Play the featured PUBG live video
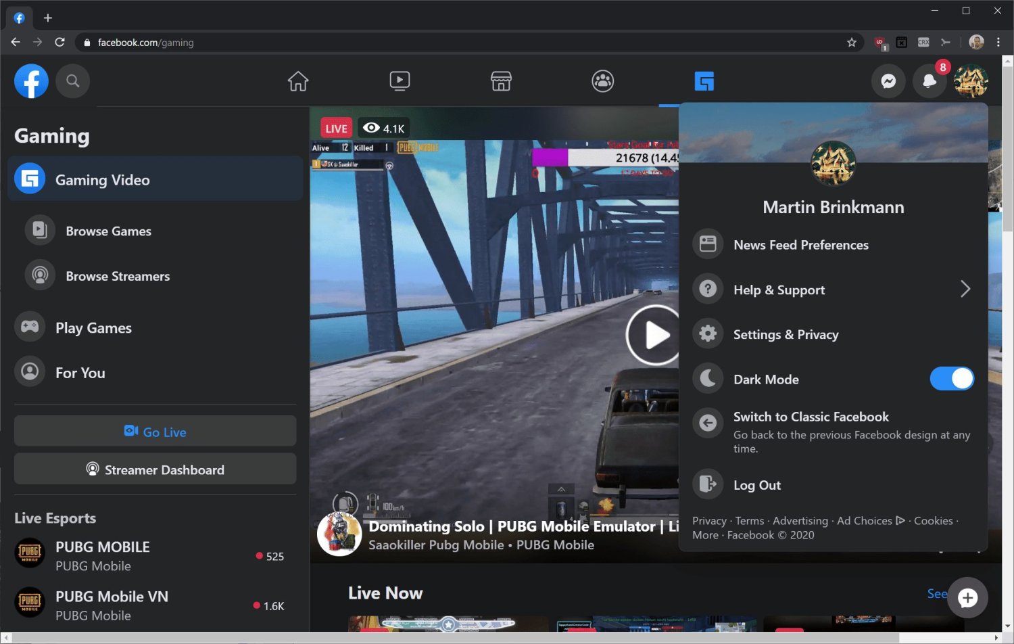The width and height of the screenshot is (1014, 644). pyautogui.click(x=653, y=335)
